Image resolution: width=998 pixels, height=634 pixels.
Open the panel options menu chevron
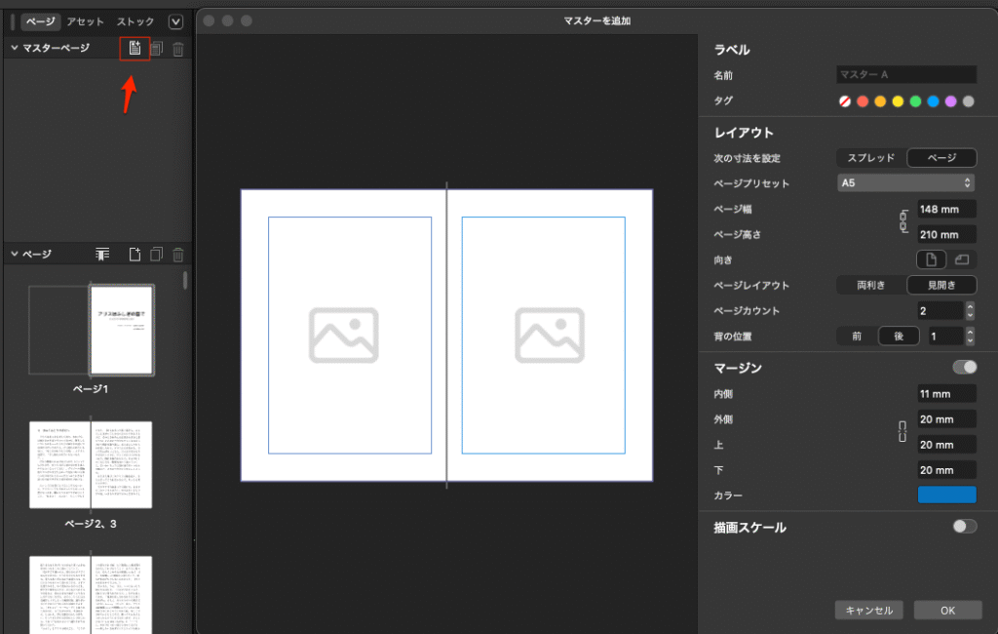[x=175, y=21]
